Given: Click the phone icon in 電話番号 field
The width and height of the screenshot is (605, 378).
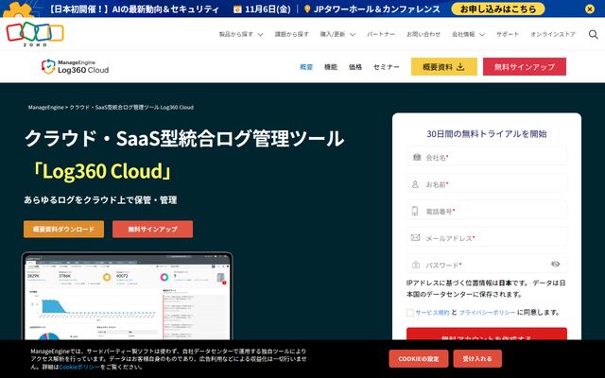Looking at the screenshot, I should tap(415, 211).
